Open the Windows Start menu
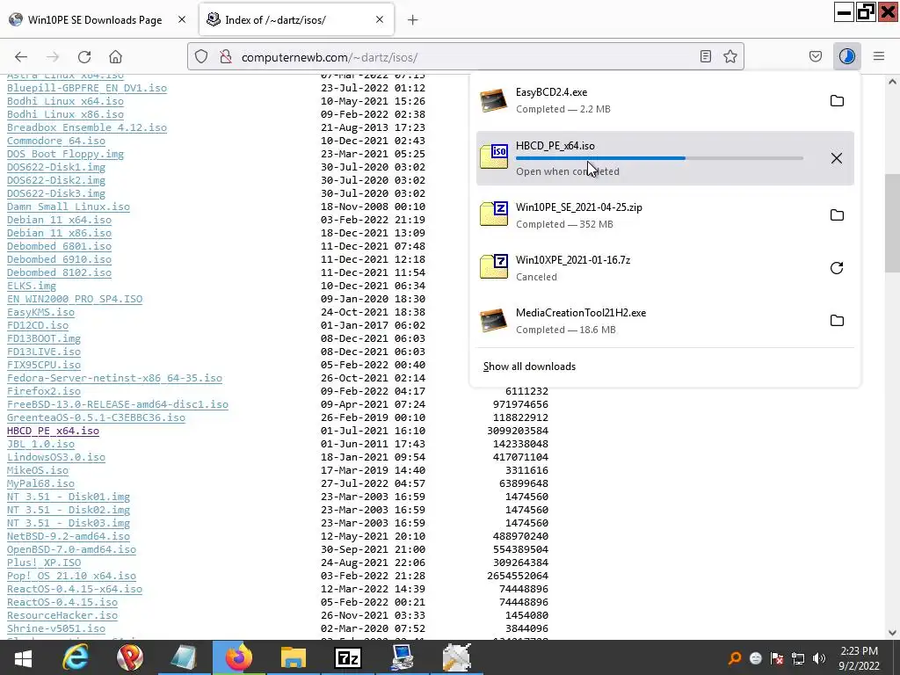 coord(23,657)
